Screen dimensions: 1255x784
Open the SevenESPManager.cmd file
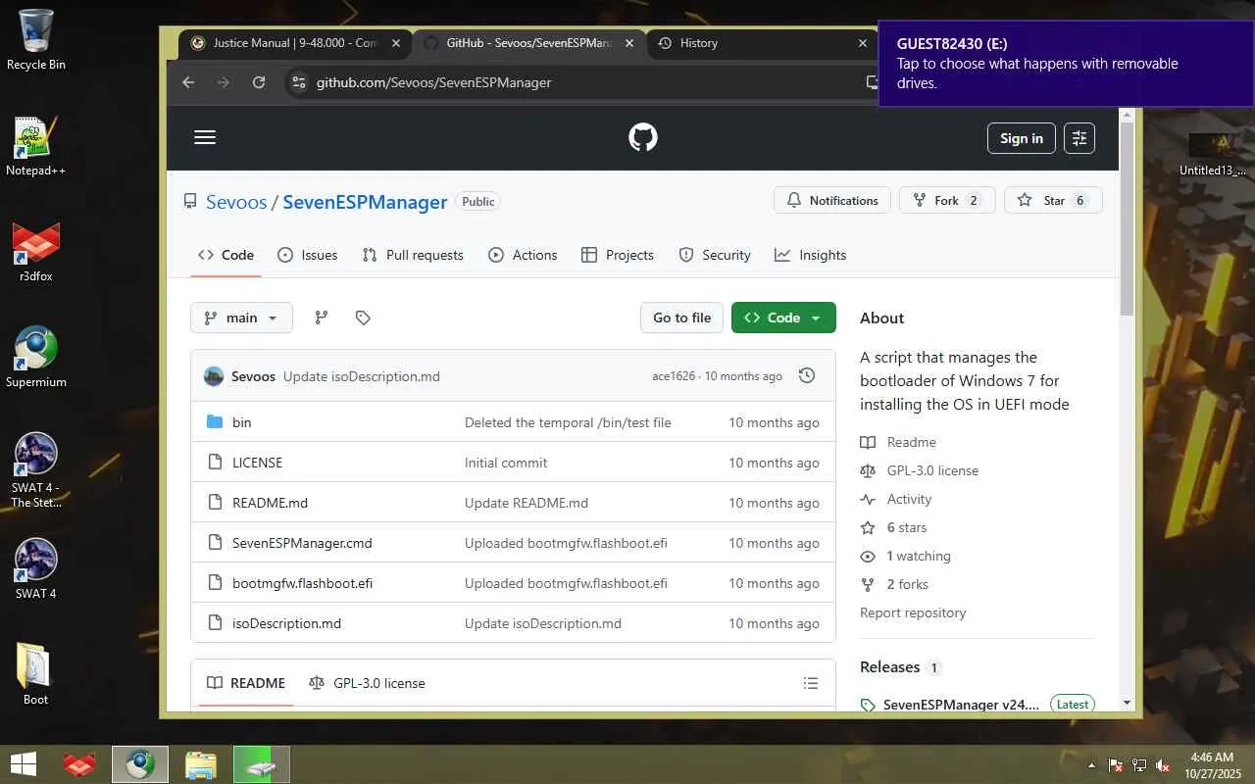(302, 543)
